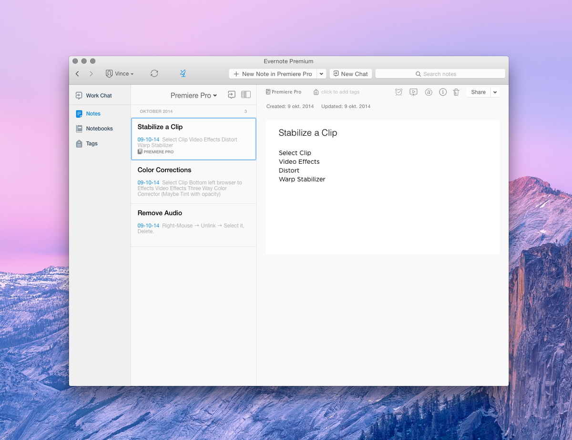The height and width of the screenshot is (440, 572).
Task: Go back with the left arrow
Action: click(x=77, y=74)
